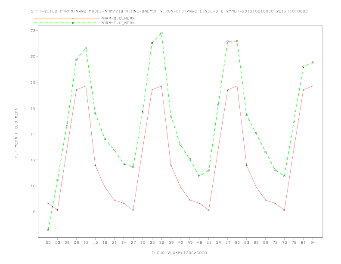Click the x-axis tick label 72
This screenshot has width=341, height=264.
click(275, 242)
